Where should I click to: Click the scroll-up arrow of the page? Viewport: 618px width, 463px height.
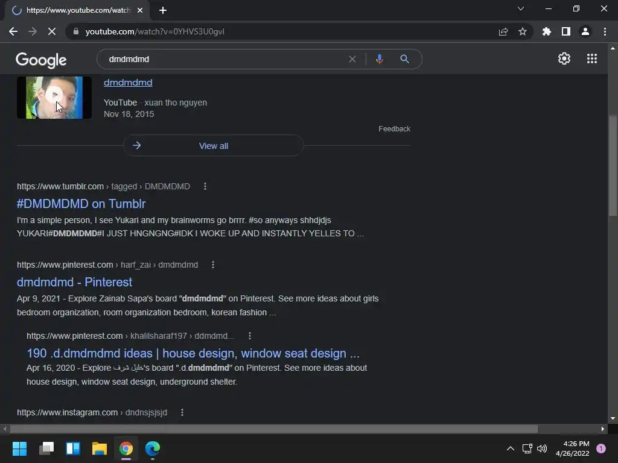pyautogui.click(x=613, y=48)
